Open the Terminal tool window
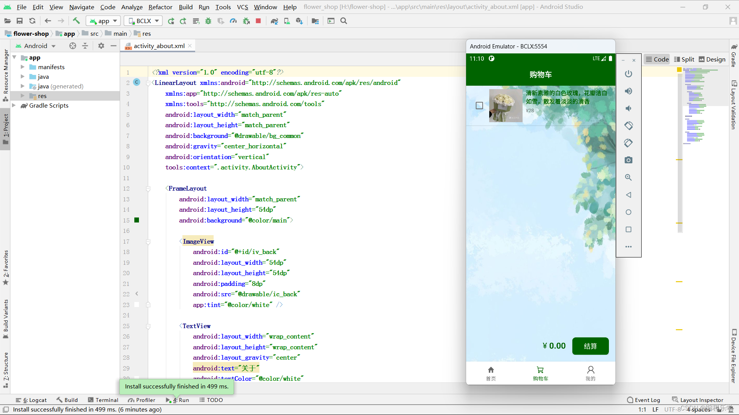The height and width of the screenshot is (415, 739). pyautogui.click(x=103, y=400)
